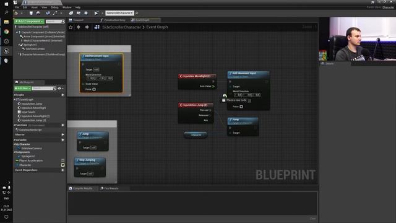396x223 pixels.
Task: Select the Character variable getter node
Action: click(x=196, y=135)
